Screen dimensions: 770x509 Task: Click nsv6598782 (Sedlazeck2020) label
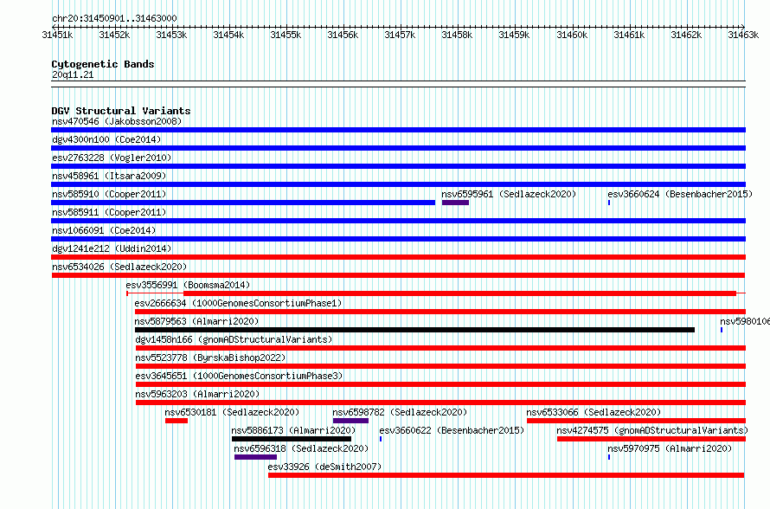401,412
